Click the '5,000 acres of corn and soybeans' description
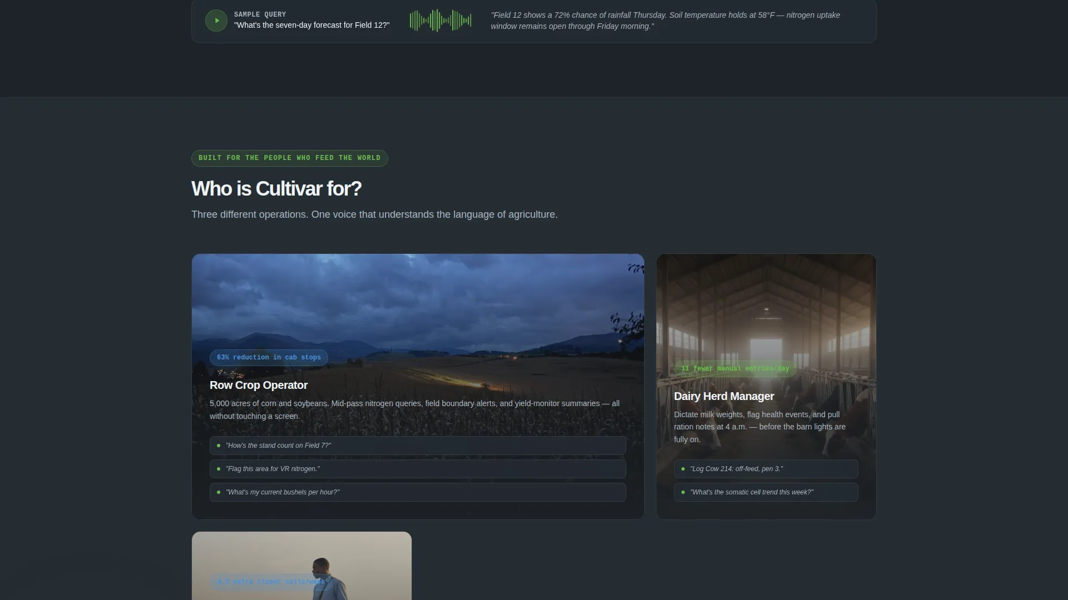Screen dimensions: 1068x600 point(414,410)
